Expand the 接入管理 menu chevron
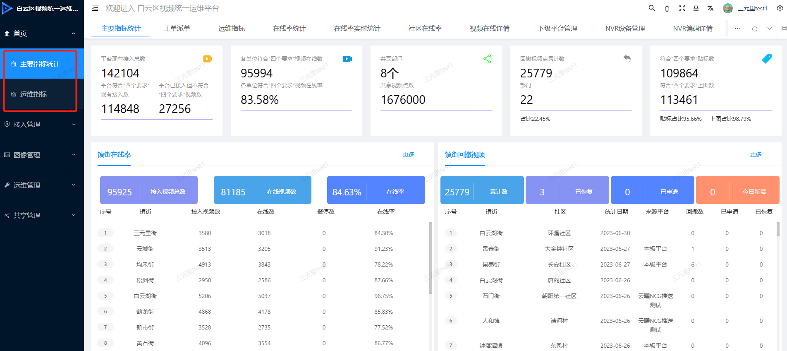Viewport: 787px width, 351px height. point(74,124)
